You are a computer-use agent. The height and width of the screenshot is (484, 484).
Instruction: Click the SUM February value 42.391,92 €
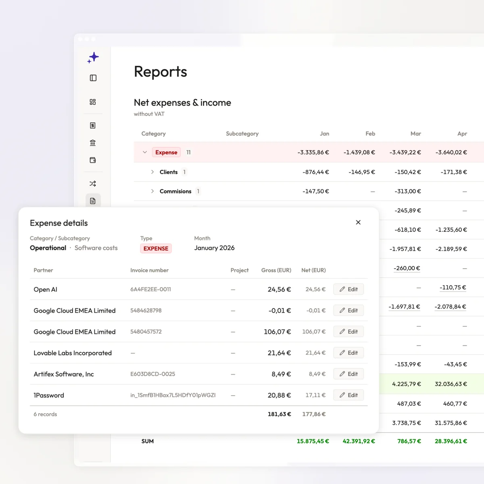tap(359, 441)
